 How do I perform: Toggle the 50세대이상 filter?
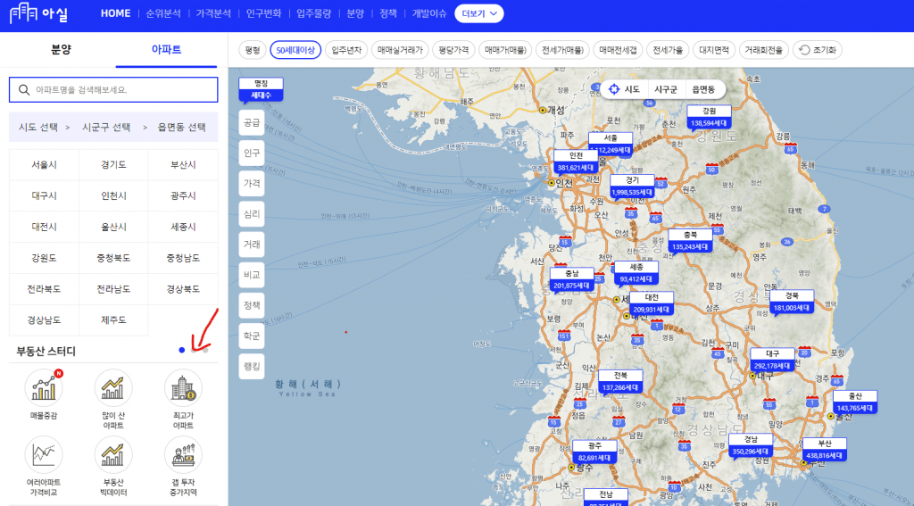[x=295, y=50]
